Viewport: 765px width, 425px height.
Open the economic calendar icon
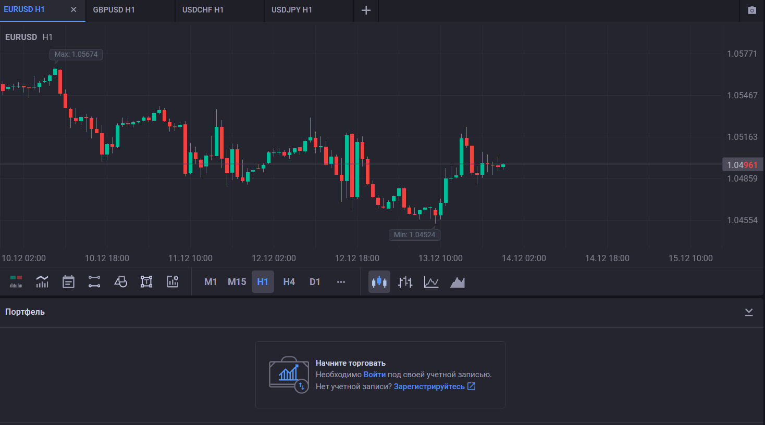(68, 282)
